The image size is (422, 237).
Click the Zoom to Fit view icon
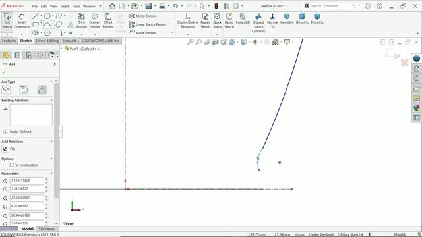click(x=191, y=42)
